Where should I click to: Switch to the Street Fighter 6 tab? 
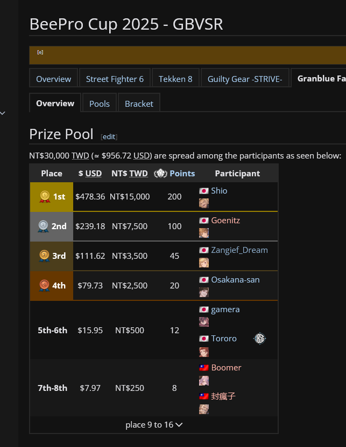coord(115,79)
